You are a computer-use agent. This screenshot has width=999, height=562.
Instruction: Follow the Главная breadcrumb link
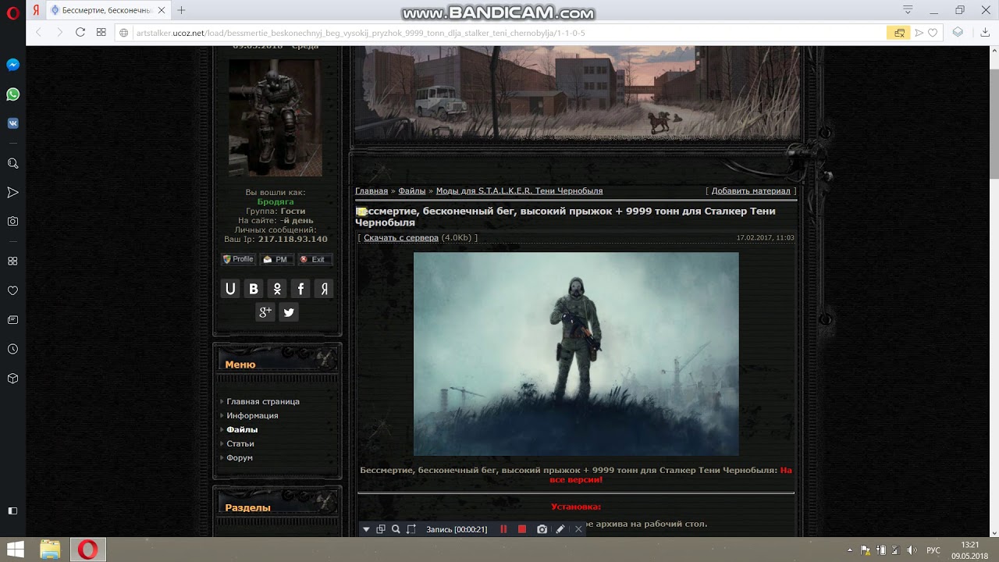click(x=372, y=190)
